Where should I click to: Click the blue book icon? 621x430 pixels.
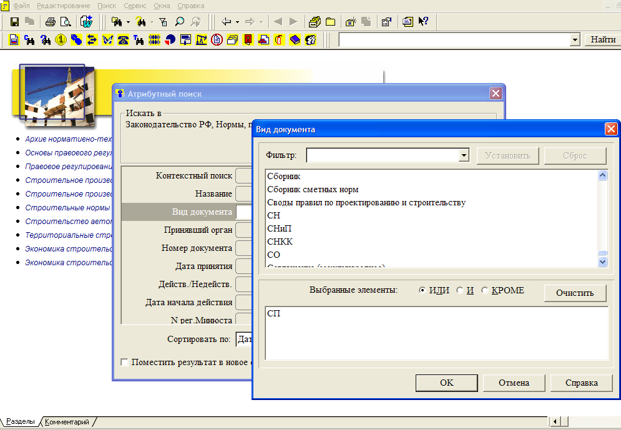pyautogui.click(x=295, y=39)
